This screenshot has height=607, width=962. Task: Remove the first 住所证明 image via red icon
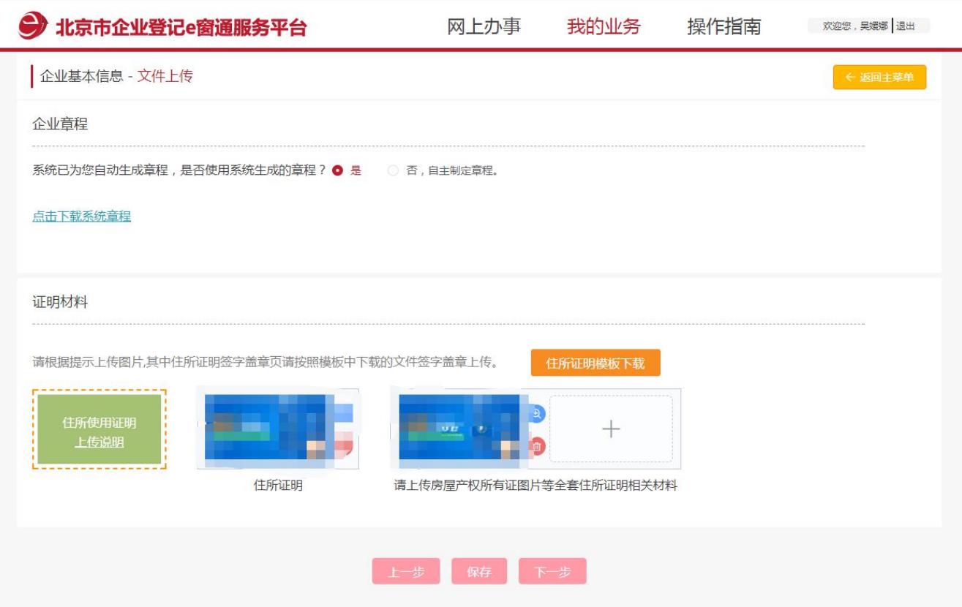(346, 444)
